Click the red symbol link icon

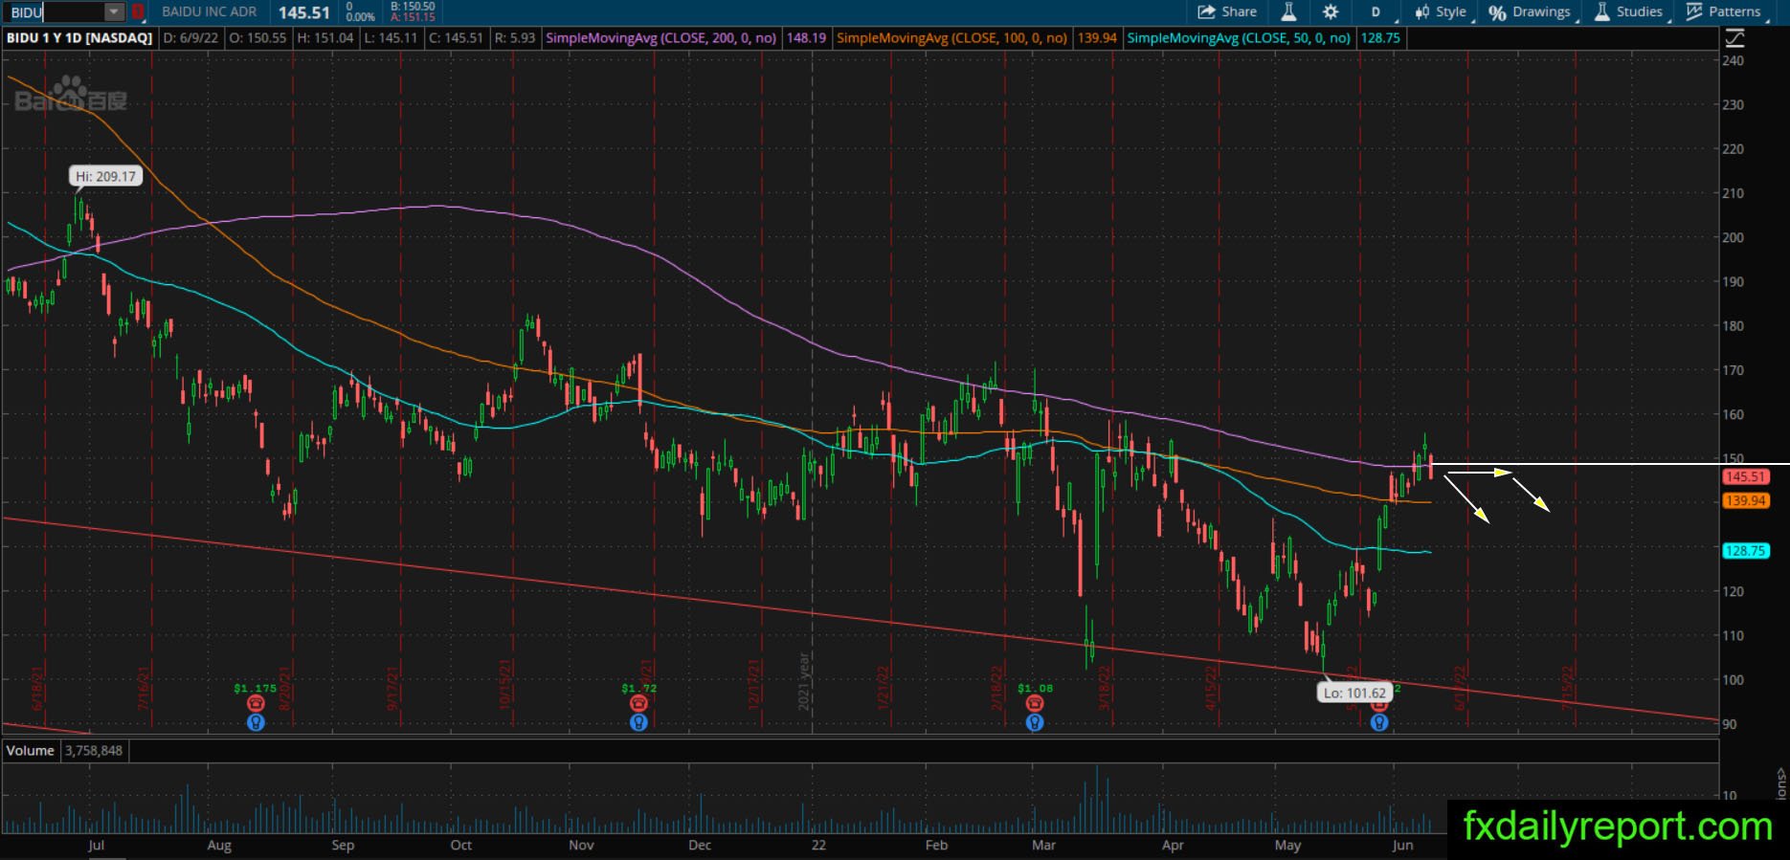[138, 11]
